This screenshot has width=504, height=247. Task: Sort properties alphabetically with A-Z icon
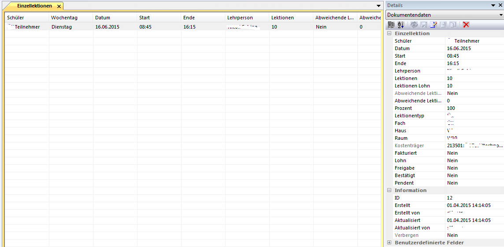[401, 25]
